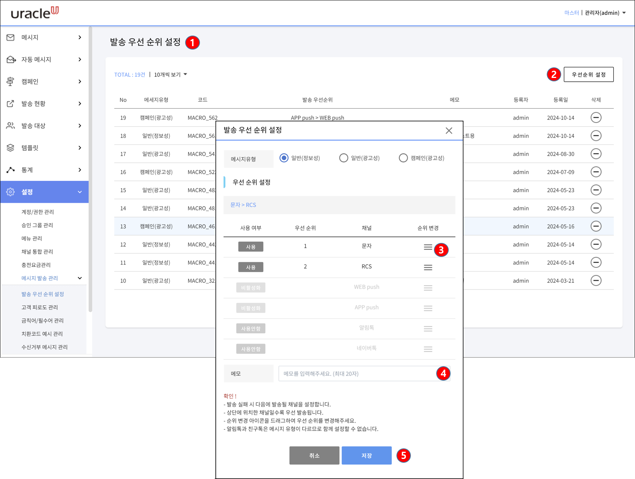635x479 pixels.
Task: Click the 알림톡 reorder handle
Action: (x=428, y=329)
